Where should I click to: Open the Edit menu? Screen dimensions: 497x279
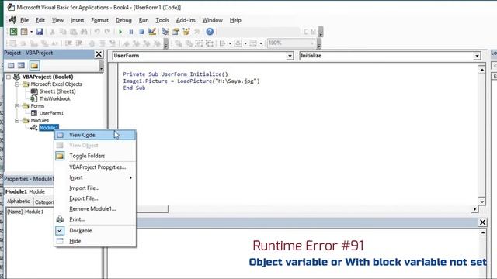(x=40, y=20)
